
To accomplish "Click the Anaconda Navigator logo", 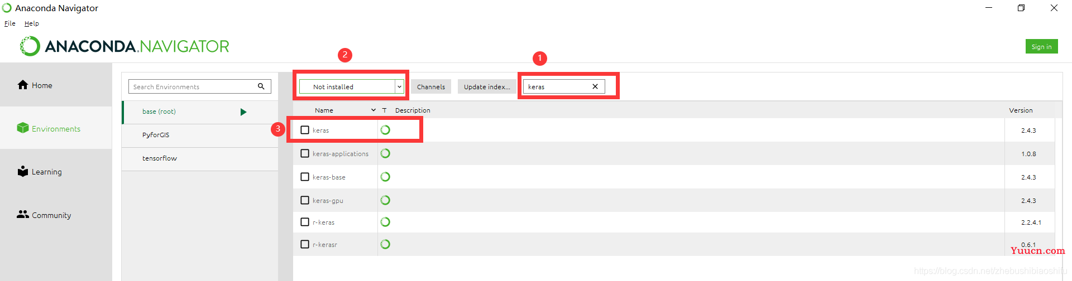I will [x=124, y=46].
